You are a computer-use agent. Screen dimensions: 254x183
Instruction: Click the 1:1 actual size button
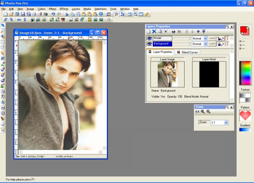click(x=197, y=112)
